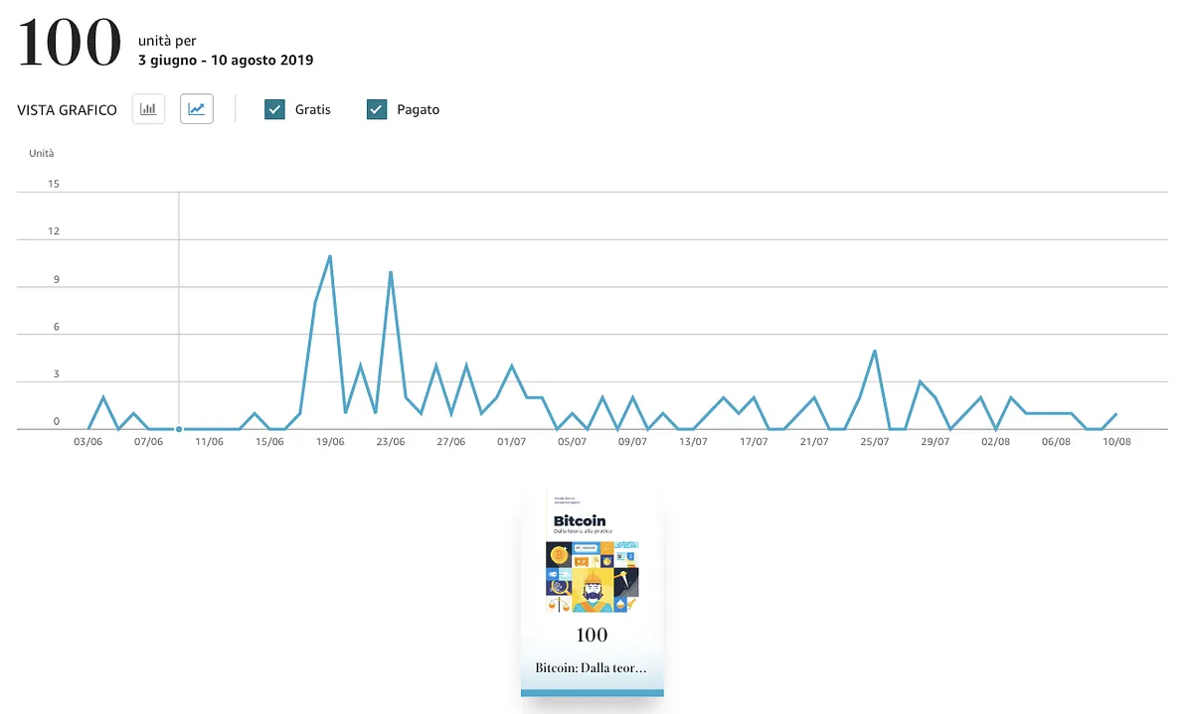This screenshot has width=1193, height=714.
Task: Click the blue progress bar under the book cover
Action: (592, 692)
